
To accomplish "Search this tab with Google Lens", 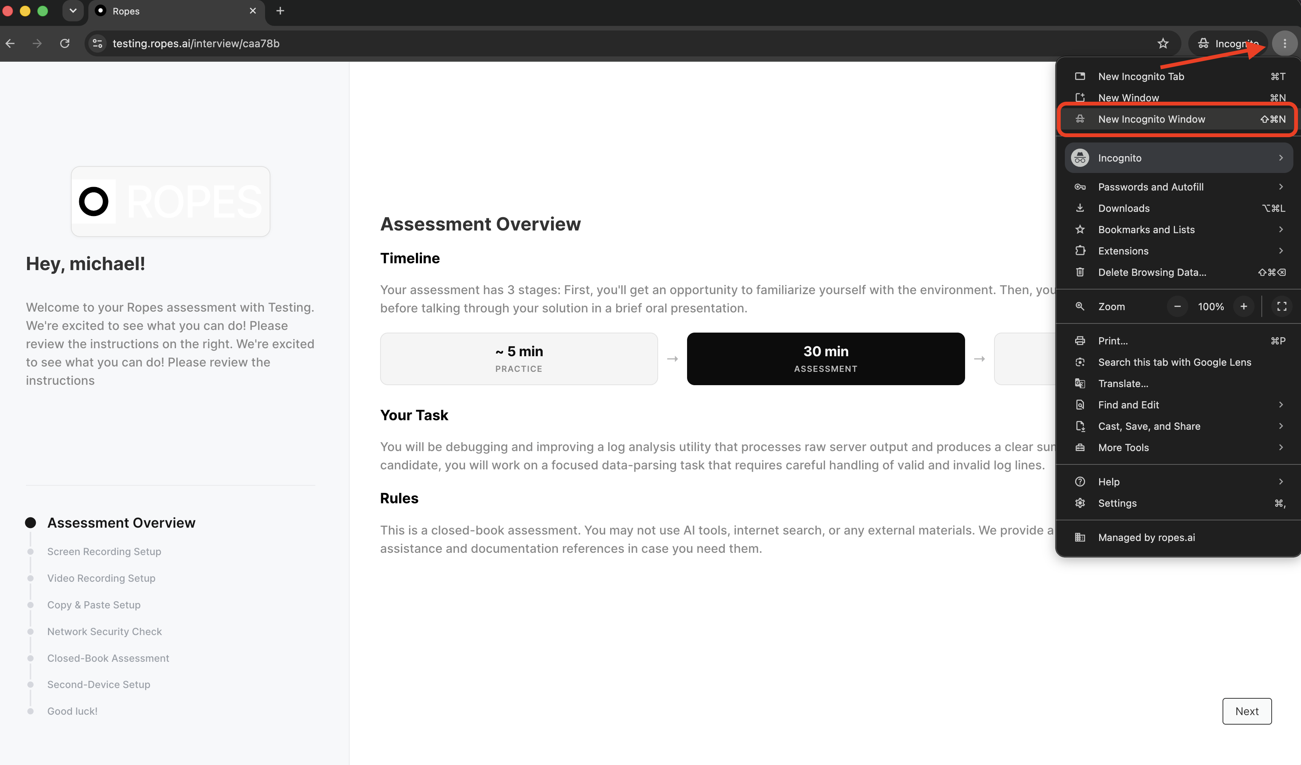I will [x=1179, y=362].
